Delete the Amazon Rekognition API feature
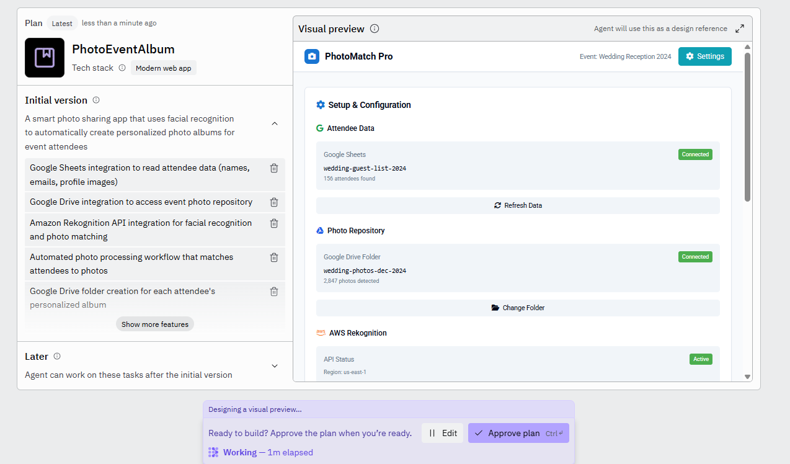Screen dimensions: 790x464 [x=274, y=223]
